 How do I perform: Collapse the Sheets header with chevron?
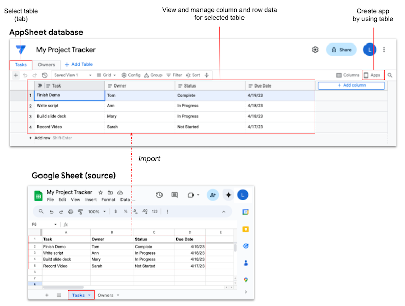point(224,212)
